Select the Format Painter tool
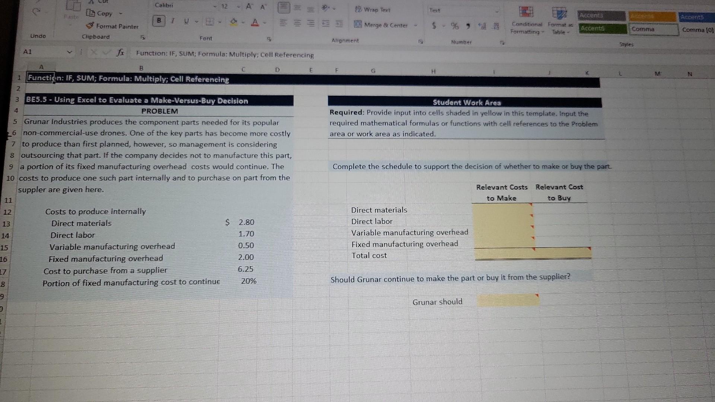 pyautogui.click(x=112, y=26)
